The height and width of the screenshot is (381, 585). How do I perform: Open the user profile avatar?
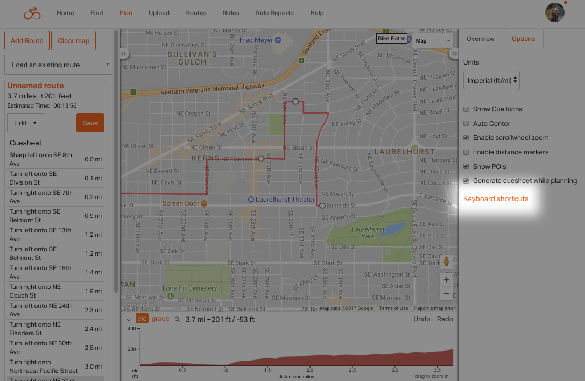tap(555, 13)
